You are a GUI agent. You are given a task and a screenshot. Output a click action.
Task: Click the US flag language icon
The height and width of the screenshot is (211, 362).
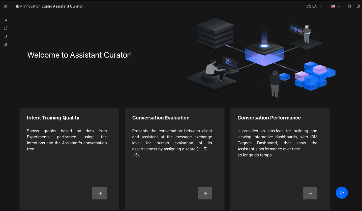pos(333,6)
